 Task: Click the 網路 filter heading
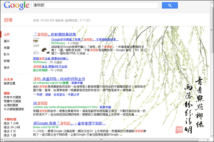7,93
